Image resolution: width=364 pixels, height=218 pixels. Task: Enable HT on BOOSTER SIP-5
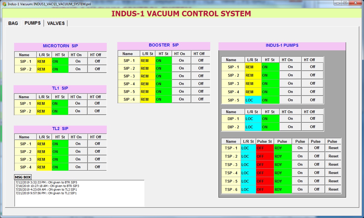(x=181, y=91)
